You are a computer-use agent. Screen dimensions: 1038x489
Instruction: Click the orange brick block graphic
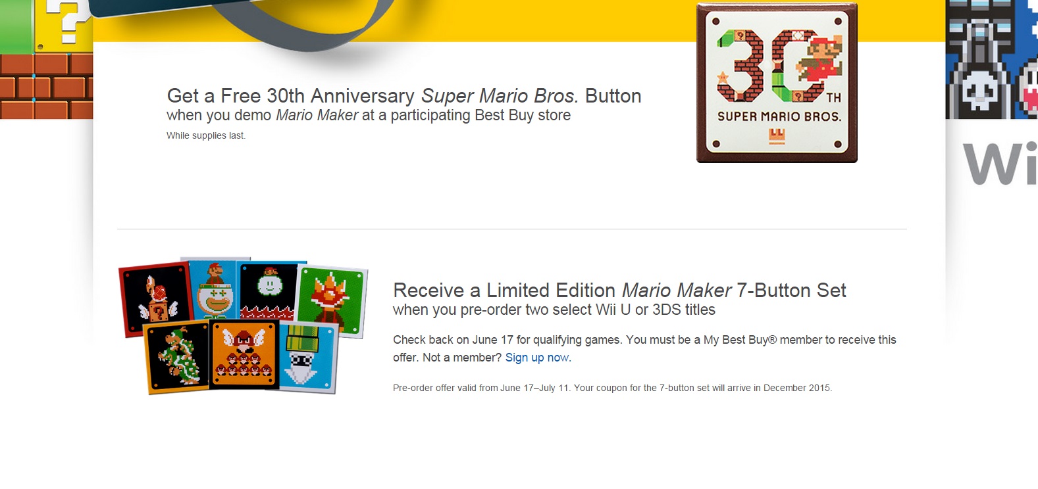[x=46, y=86]
